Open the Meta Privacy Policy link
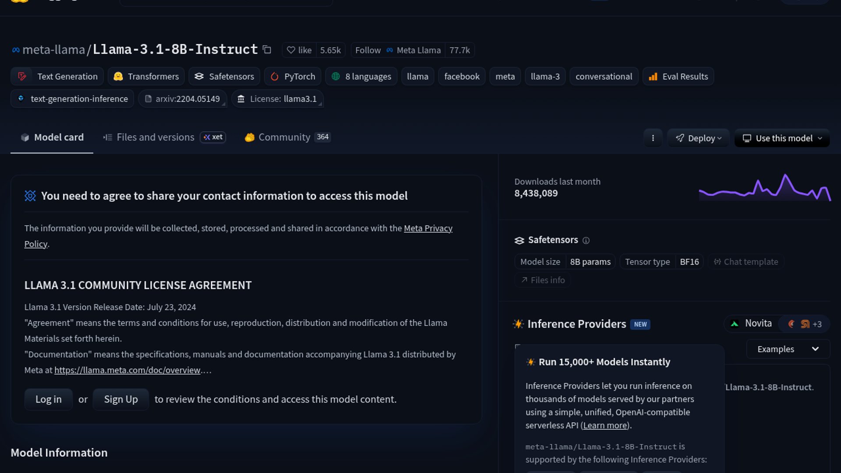 (428, 228)
